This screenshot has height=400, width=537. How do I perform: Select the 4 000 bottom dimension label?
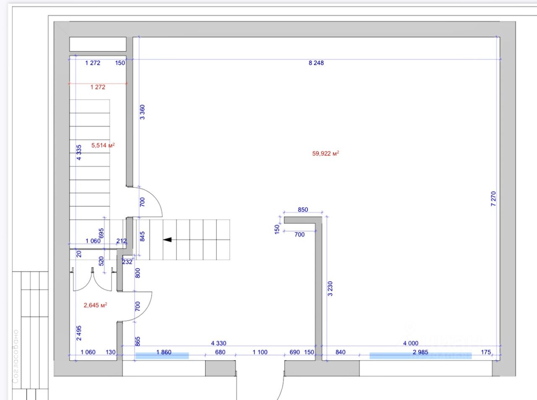(410, 343)
